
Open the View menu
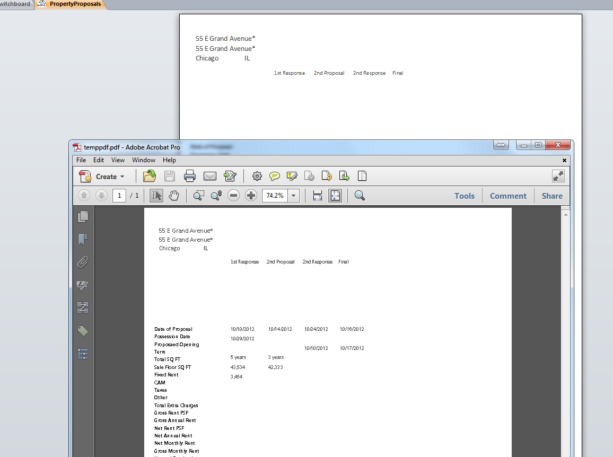pyautogui.click(x=118, y=160)
